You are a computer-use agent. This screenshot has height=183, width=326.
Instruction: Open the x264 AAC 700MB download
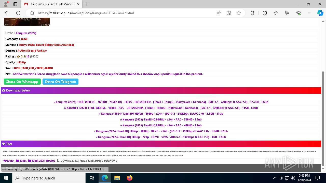pyautogui.click(x=161, y=119)
